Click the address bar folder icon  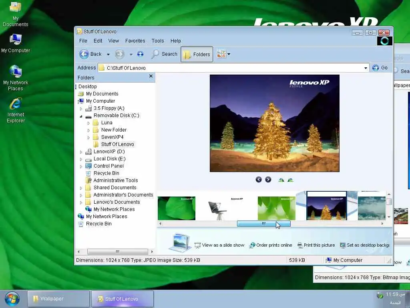[x=102, y=68]
